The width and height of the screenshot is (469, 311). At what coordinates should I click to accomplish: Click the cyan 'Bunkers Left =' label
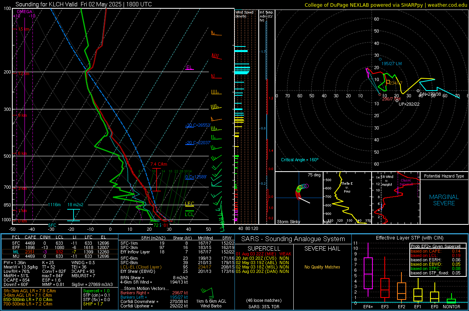pyautogui.click(x=134, y=297)
